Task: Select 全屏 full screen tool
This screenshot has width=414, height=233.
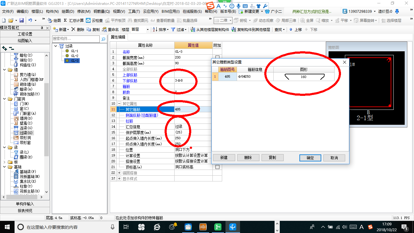Action: [x=307, y=20]
